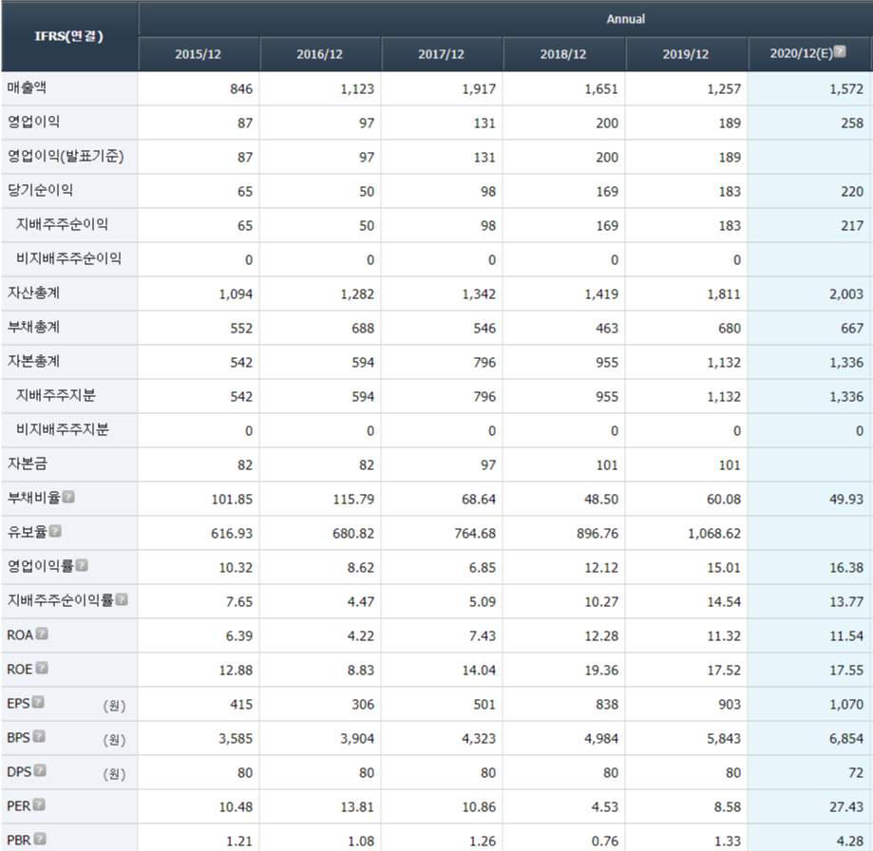Click the 2017/12 column header
The image size is (873, 851).
click(442, 54)
